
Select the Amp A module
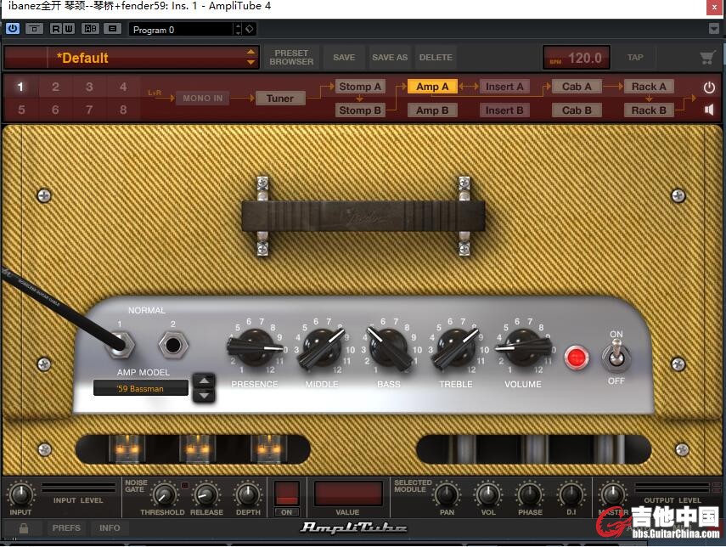click(x=432, y=87)
